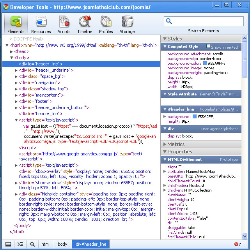The image size is (250, 250).
Task: Expand the shadow-top div
Action: [16, 89]
